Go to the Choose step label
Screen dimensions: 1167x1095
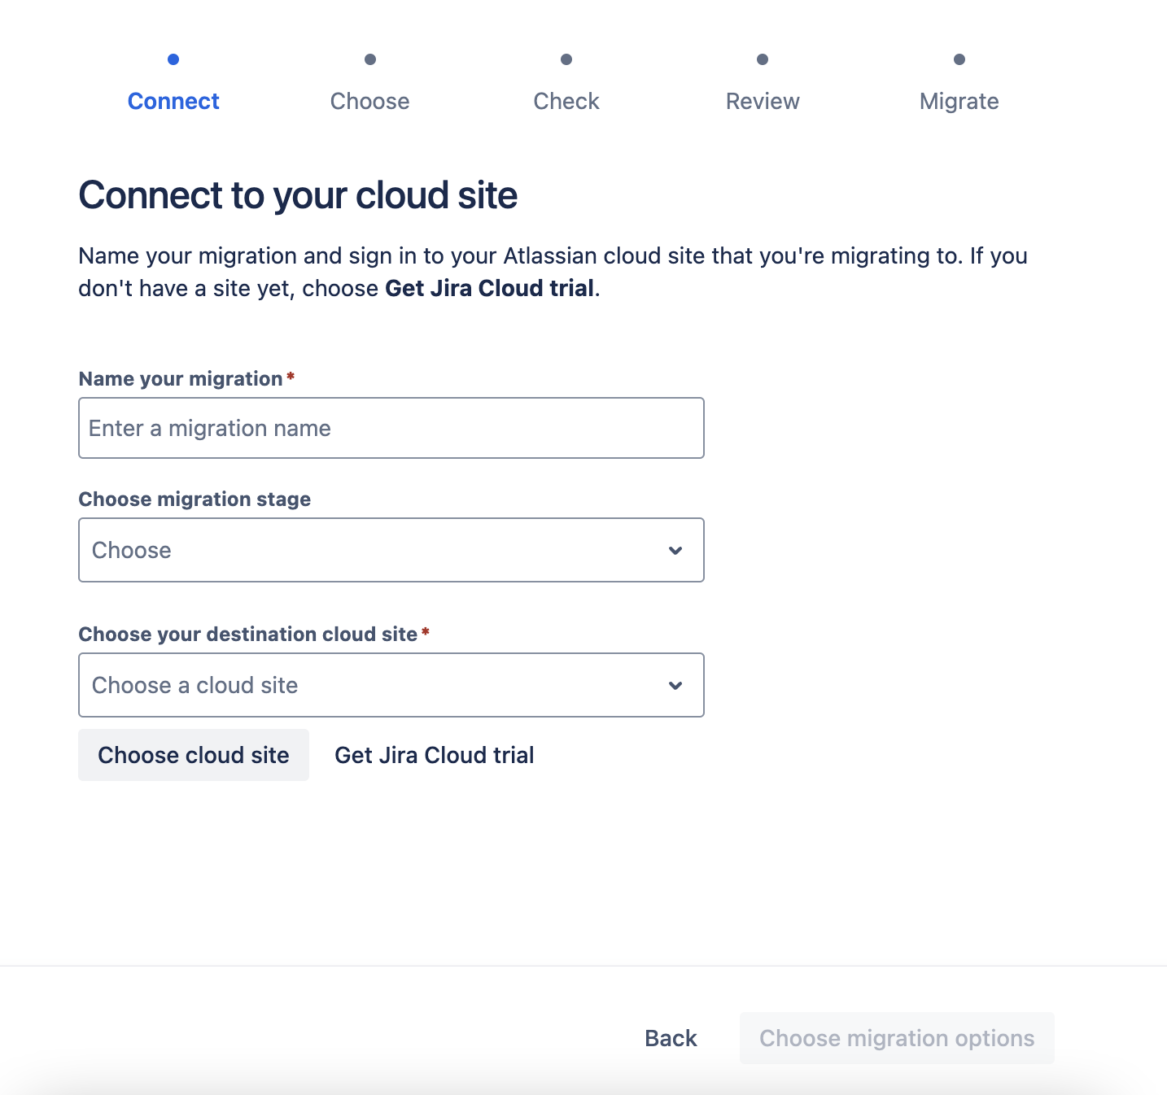click(370, 101)
